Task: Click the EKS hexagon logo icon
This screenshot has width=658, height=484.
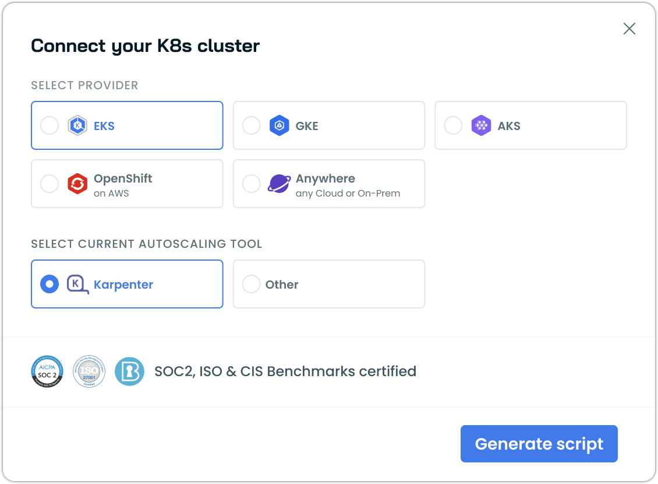Action: pyautogui.click(x=77, y=125)
